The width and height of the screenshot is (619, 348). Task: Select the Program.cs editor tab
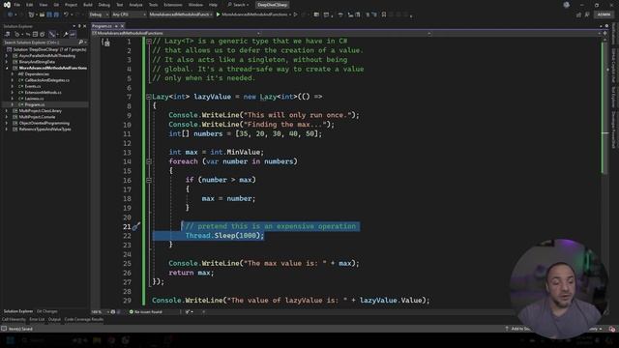tap(102, 26)
